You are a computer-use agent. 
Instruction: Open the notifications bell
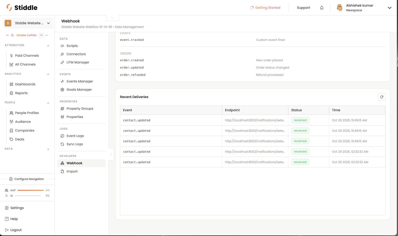click(322, 8)
